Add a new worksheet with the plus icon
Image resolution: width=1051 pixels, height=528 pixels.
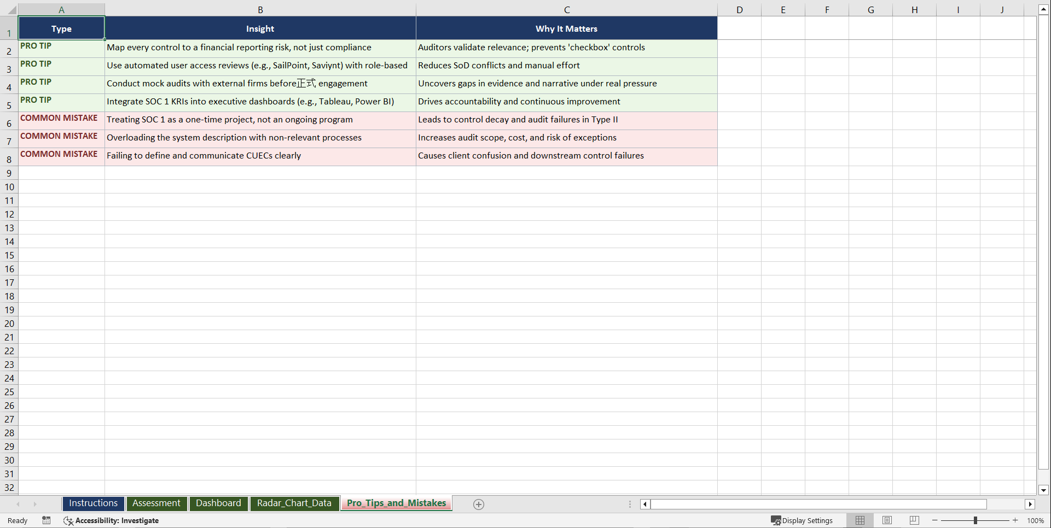coord(478,504)
